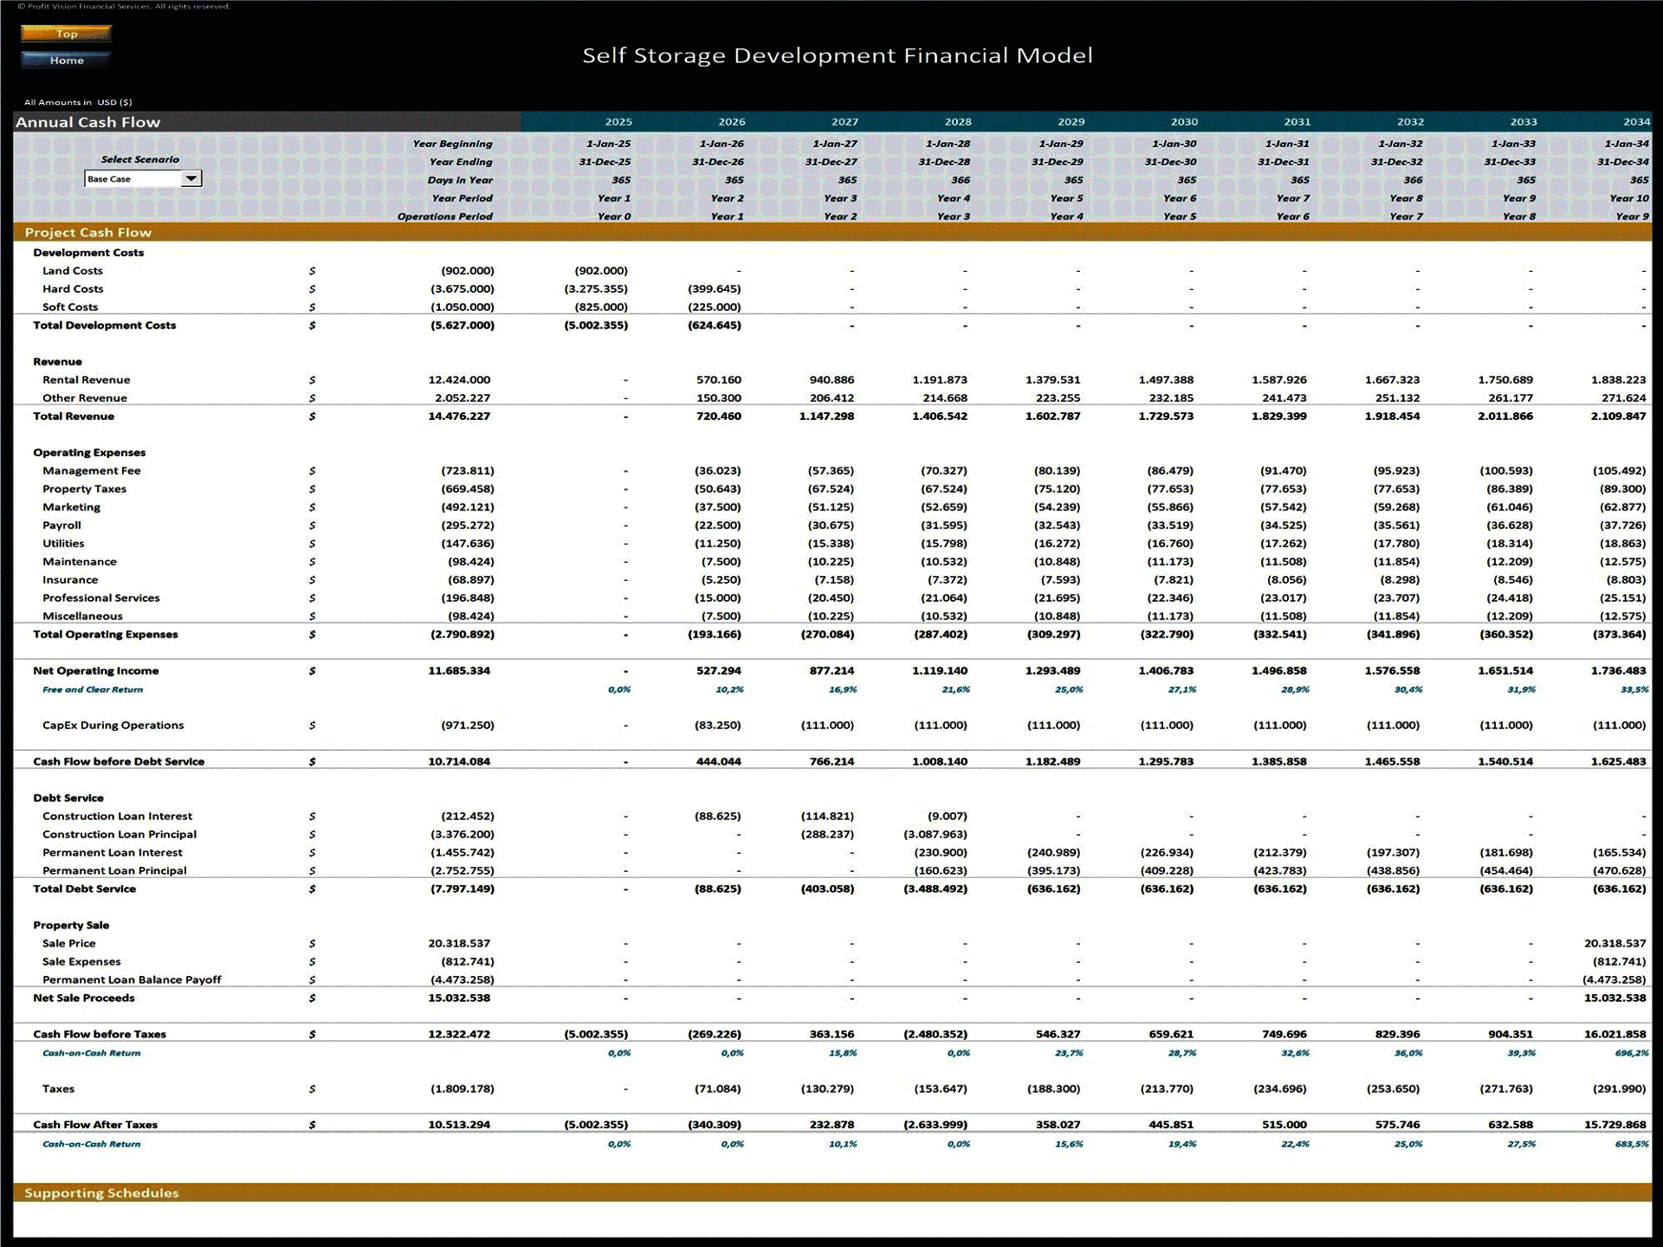
Task: Select the Cash-on-Cash Return label
Action: (x=90, y=1054)
